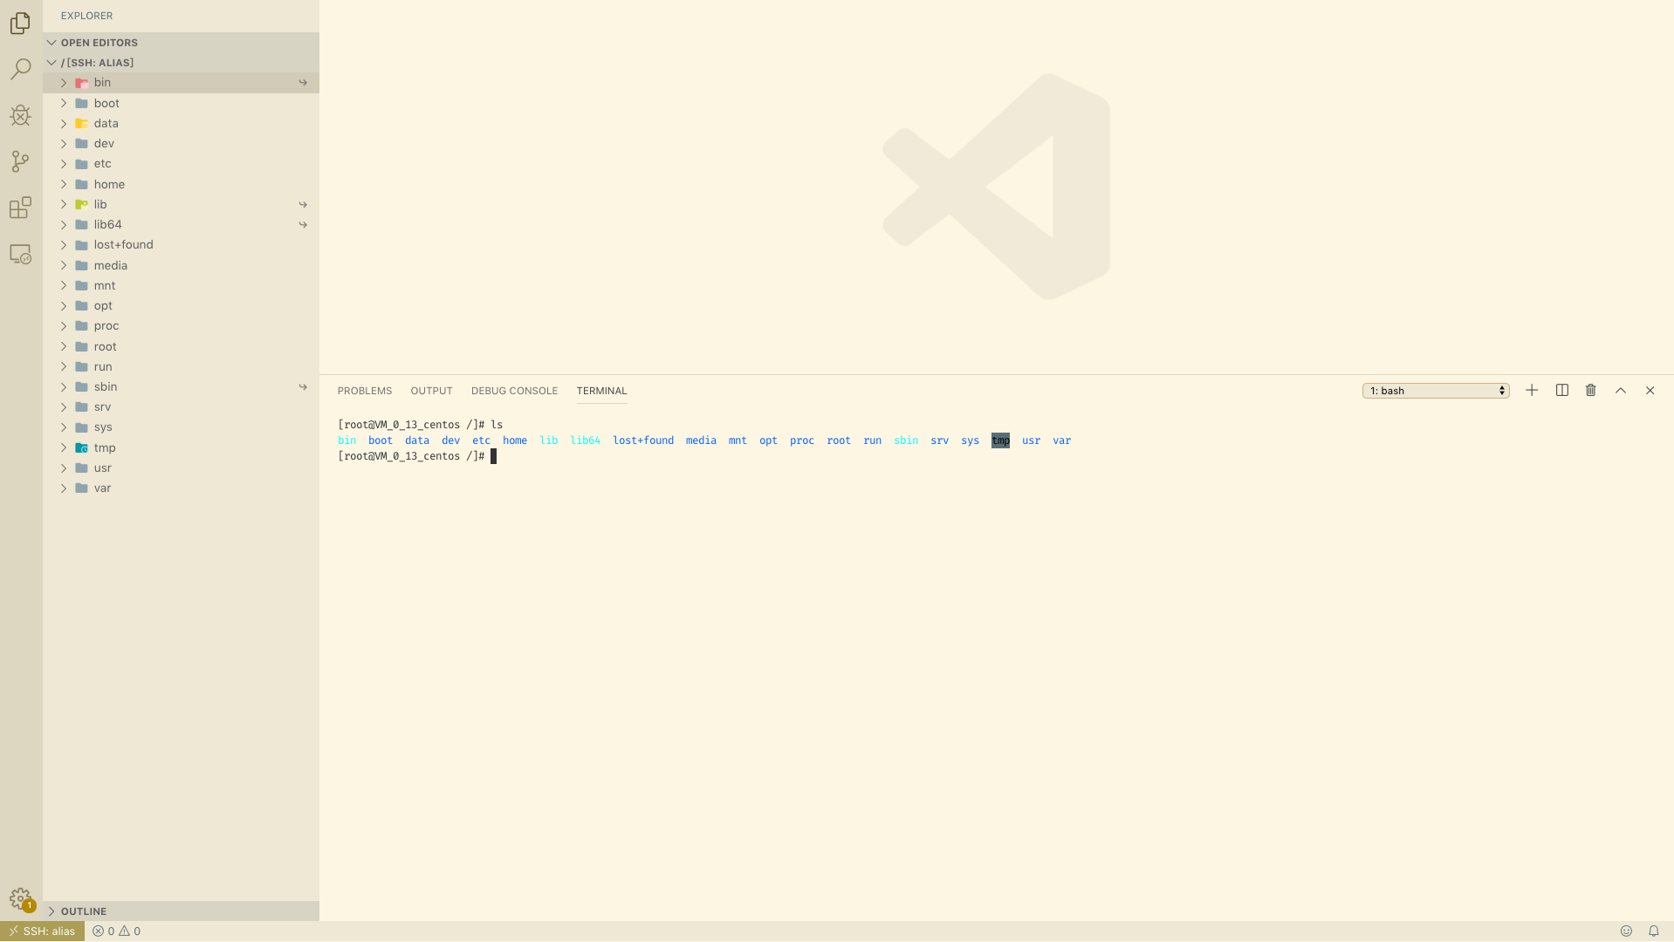The width and height of the screenshot is (1674, 942).
Task: Open the Extensions view icon
Action: tap(20, 208)
